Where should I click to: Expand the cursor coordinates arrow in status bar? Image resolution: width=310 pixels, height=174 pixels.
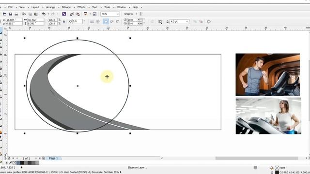click(22, 168)
